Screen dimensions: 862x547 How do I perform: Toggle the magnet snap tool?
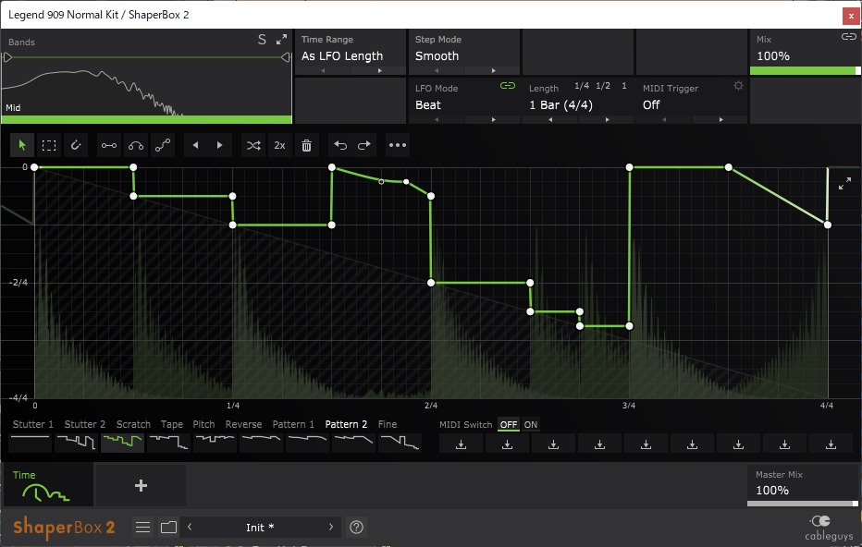[76, 146]
